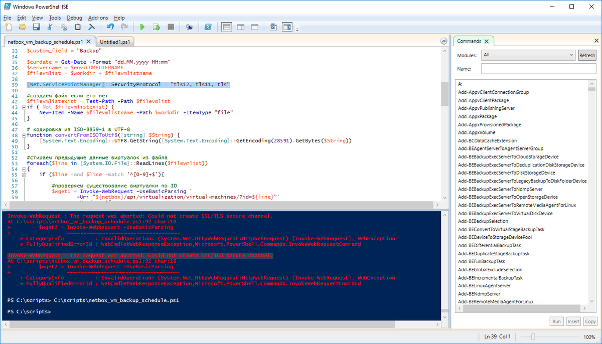
Task: Select Add-BENdmpServer in the command list
Action: tap(479, 293)
